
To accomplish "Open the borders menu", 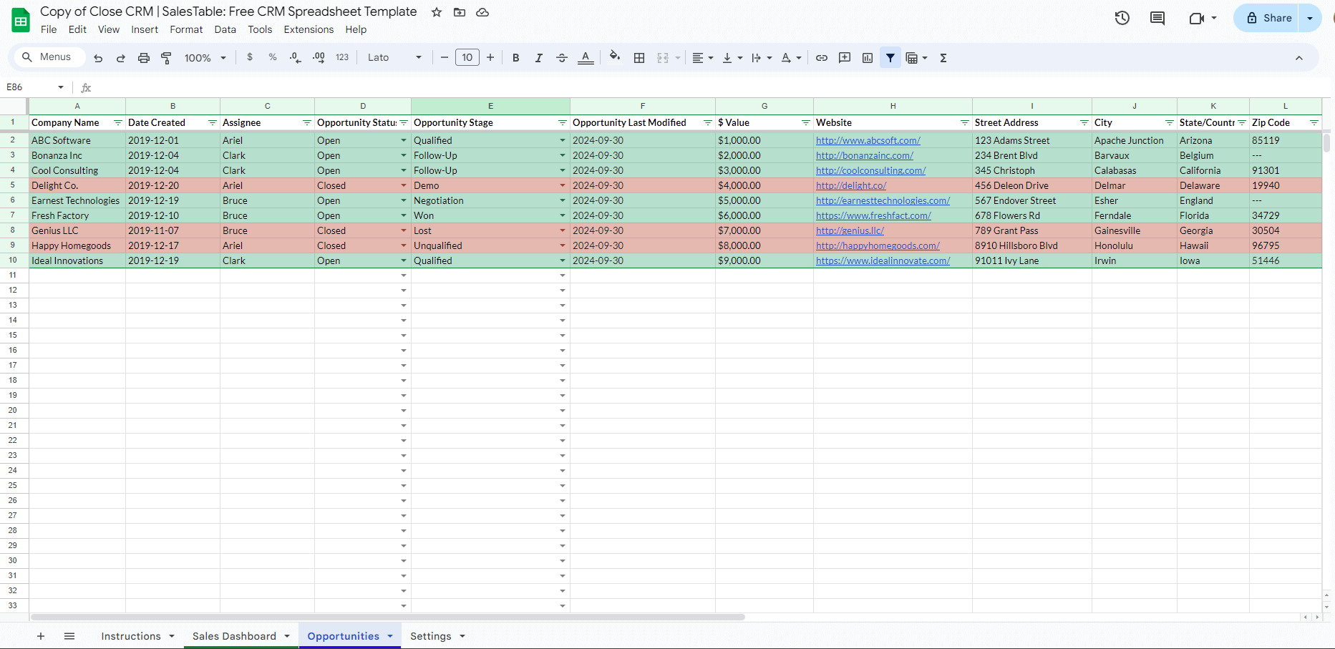I will tap(639, 57).
